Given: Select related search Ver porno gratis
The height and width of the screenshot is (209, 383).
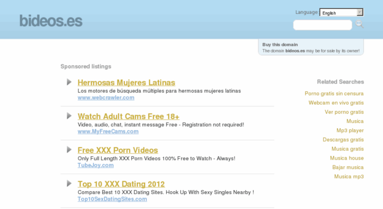Looking at the screenshot, I should point(344,112).
